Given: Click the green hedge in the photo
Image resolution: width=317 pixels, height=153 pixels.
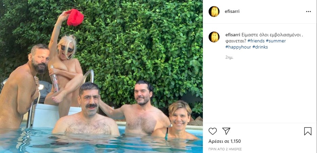Looking at the screenshot, I should (142, 40).
